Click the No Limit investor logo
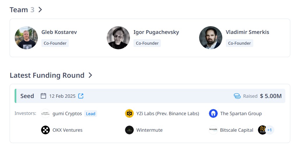 point(262,130)
